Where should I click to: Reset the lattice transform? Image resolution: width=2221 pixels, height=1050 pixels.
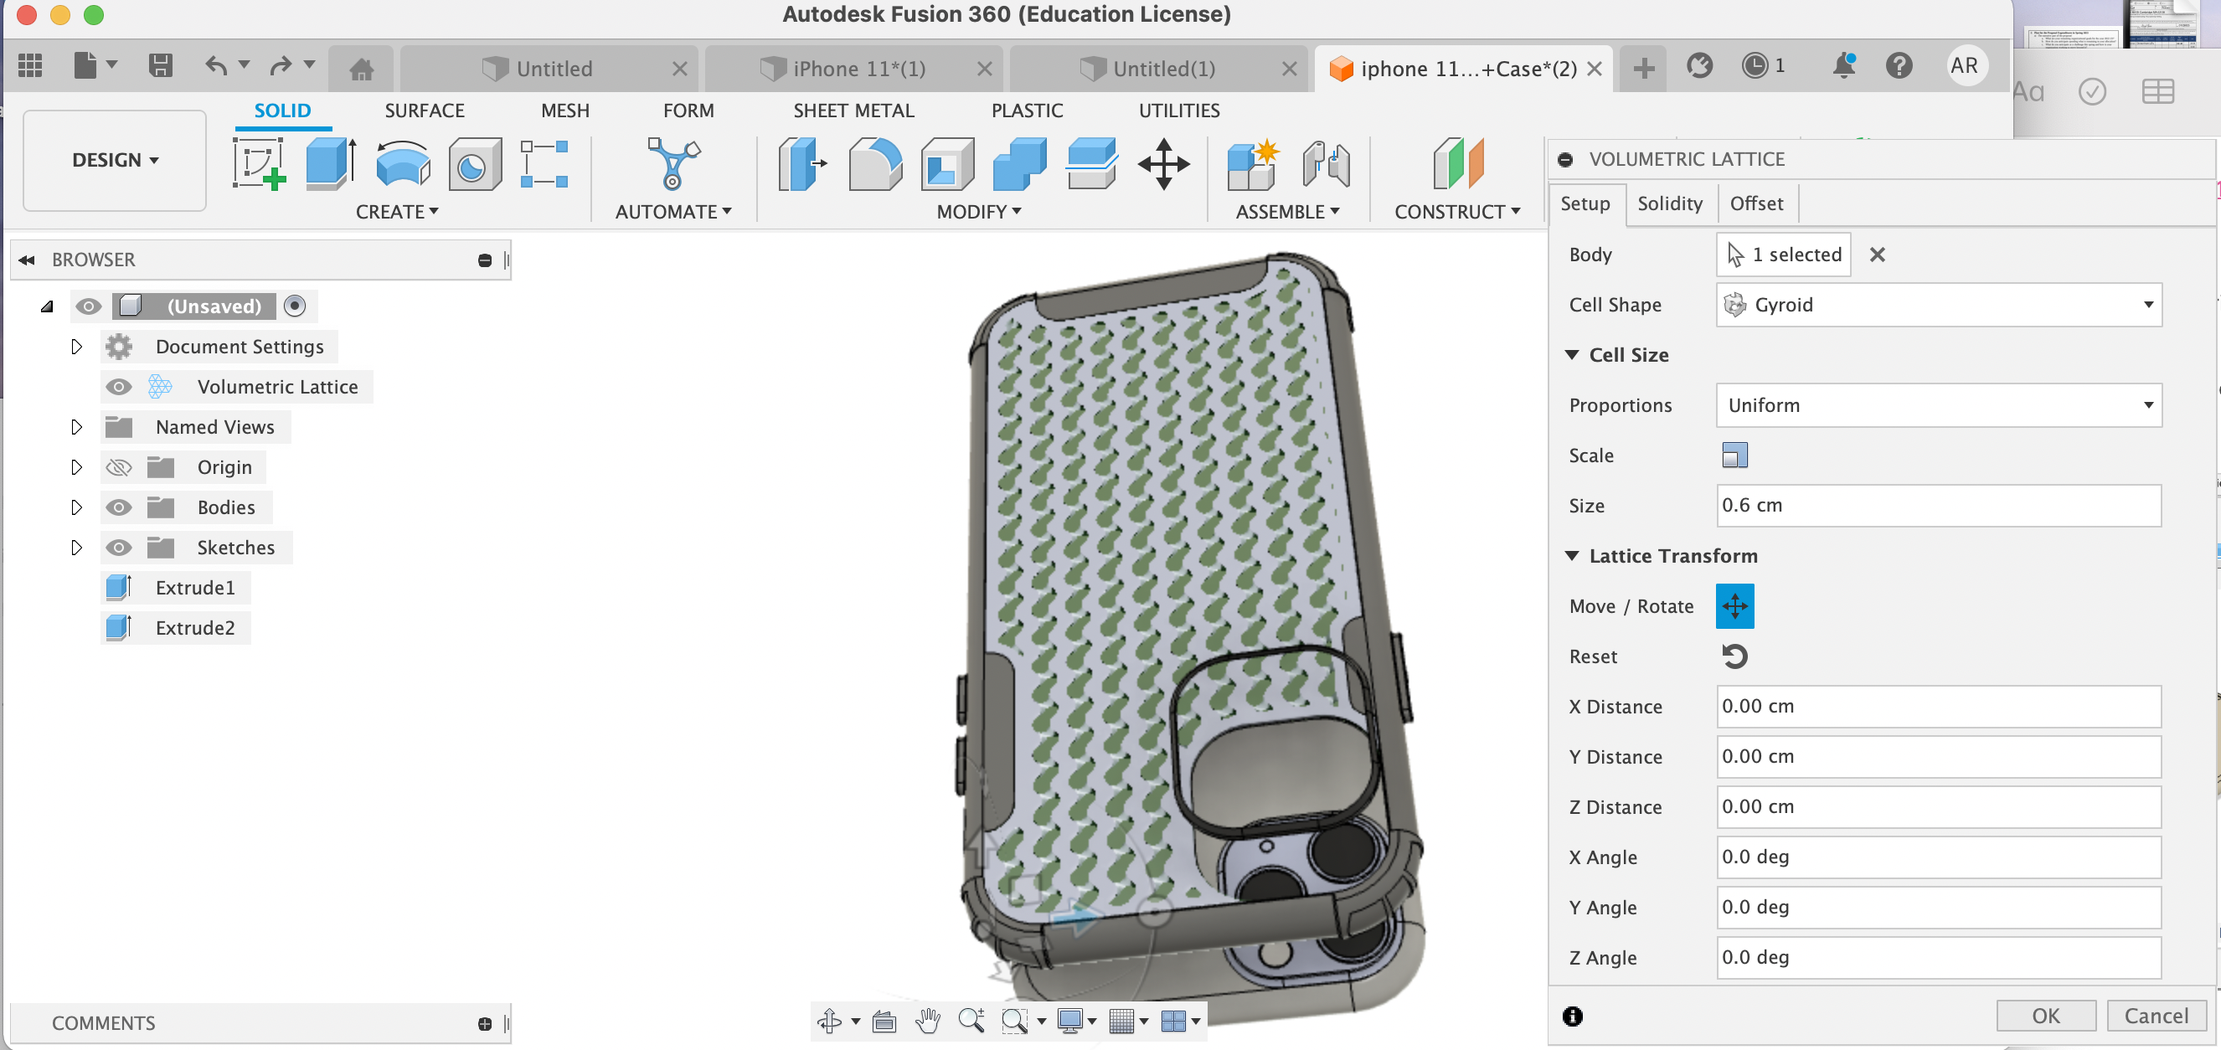pos(1734,657)
